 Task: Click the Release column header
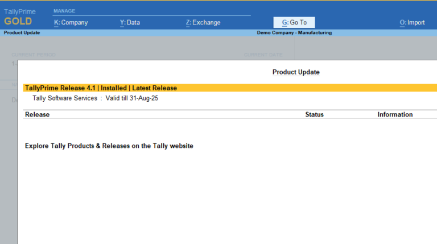point(38,114)
